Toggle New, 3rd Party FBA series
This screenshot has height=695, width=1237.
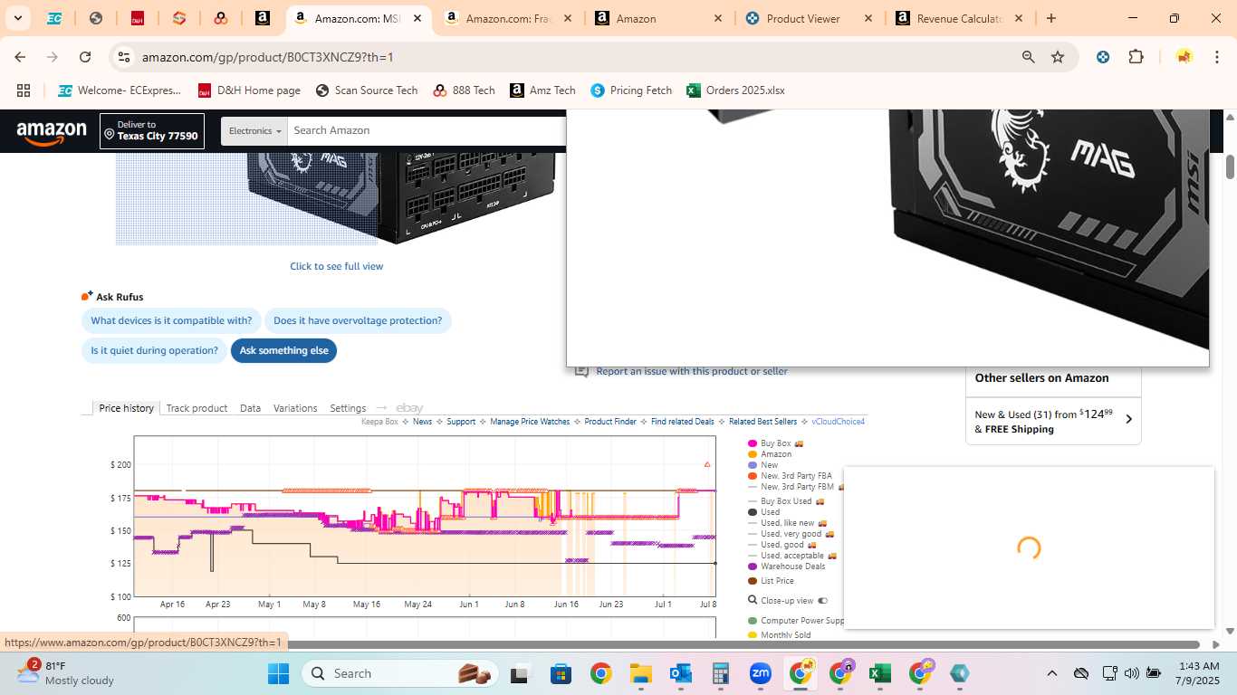click(790, 476)
